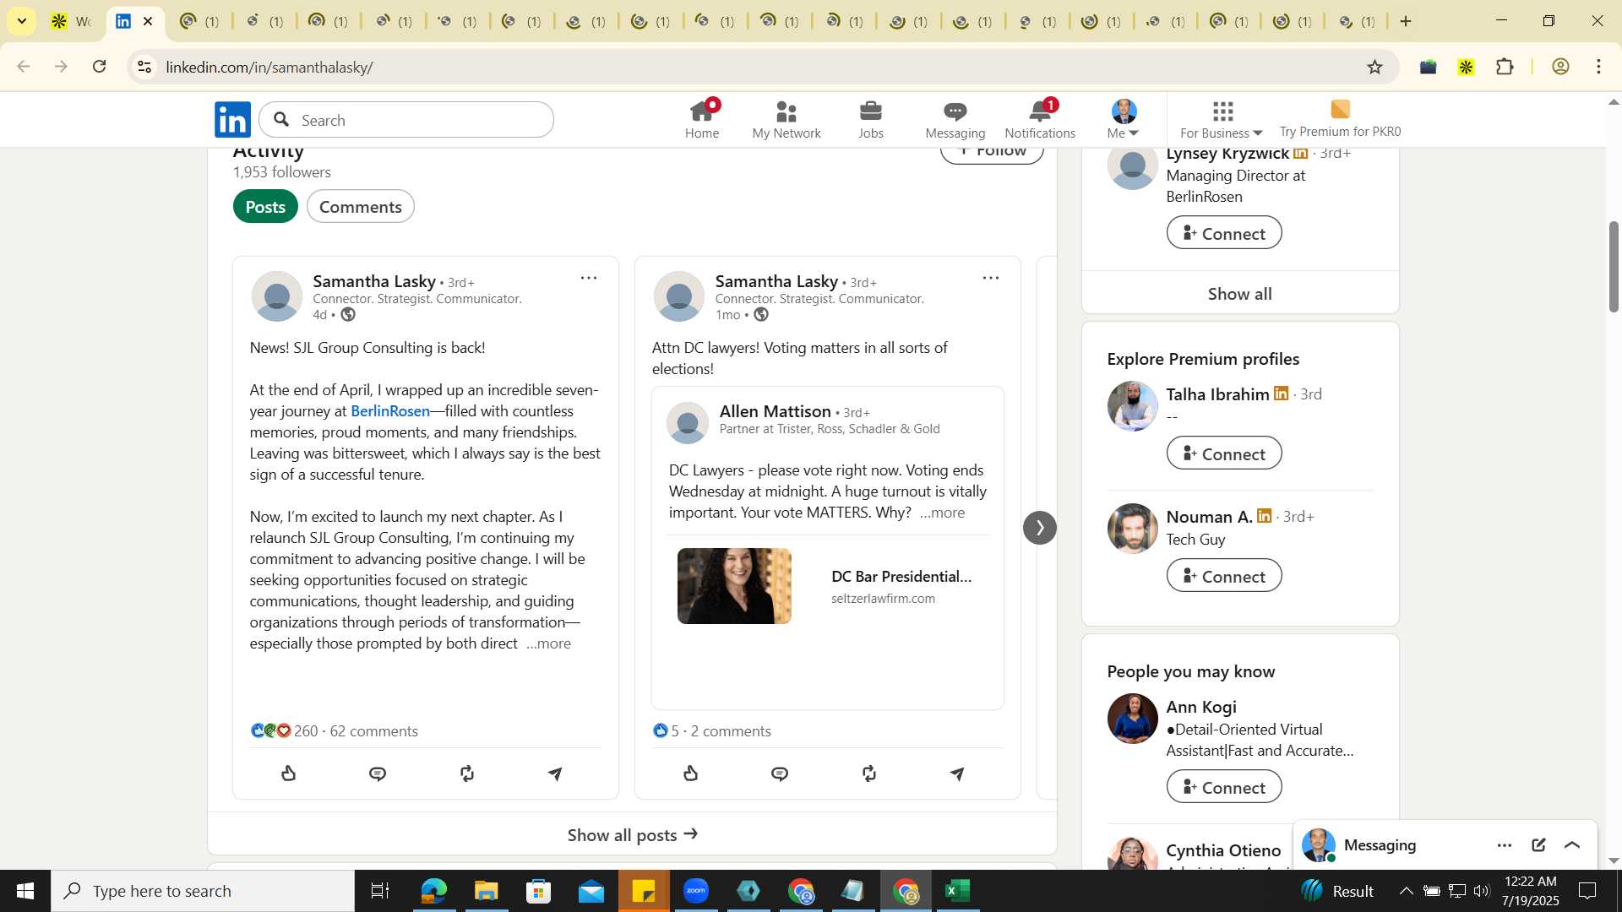
Task: Open Zoom from the taskbar
Action: tap(696, 891)
